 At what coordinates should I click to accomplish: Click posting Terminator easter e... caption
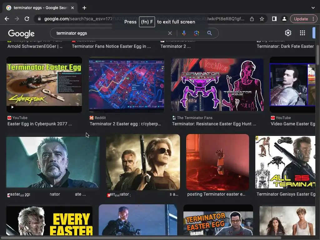pyautogui.click(x=216, y=194)
